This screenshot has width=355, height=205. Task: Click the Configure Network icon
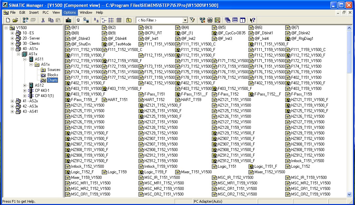(x=202, y=20)
